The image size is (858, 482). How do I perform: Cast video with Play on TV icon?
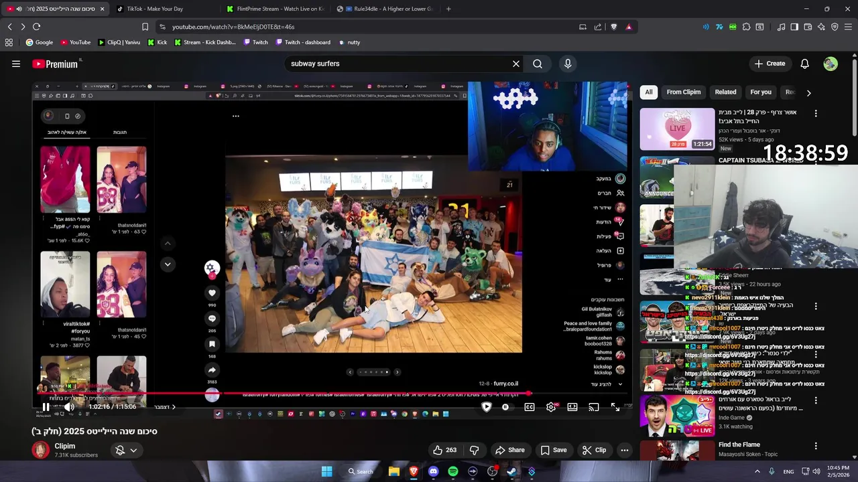(594, 407)
